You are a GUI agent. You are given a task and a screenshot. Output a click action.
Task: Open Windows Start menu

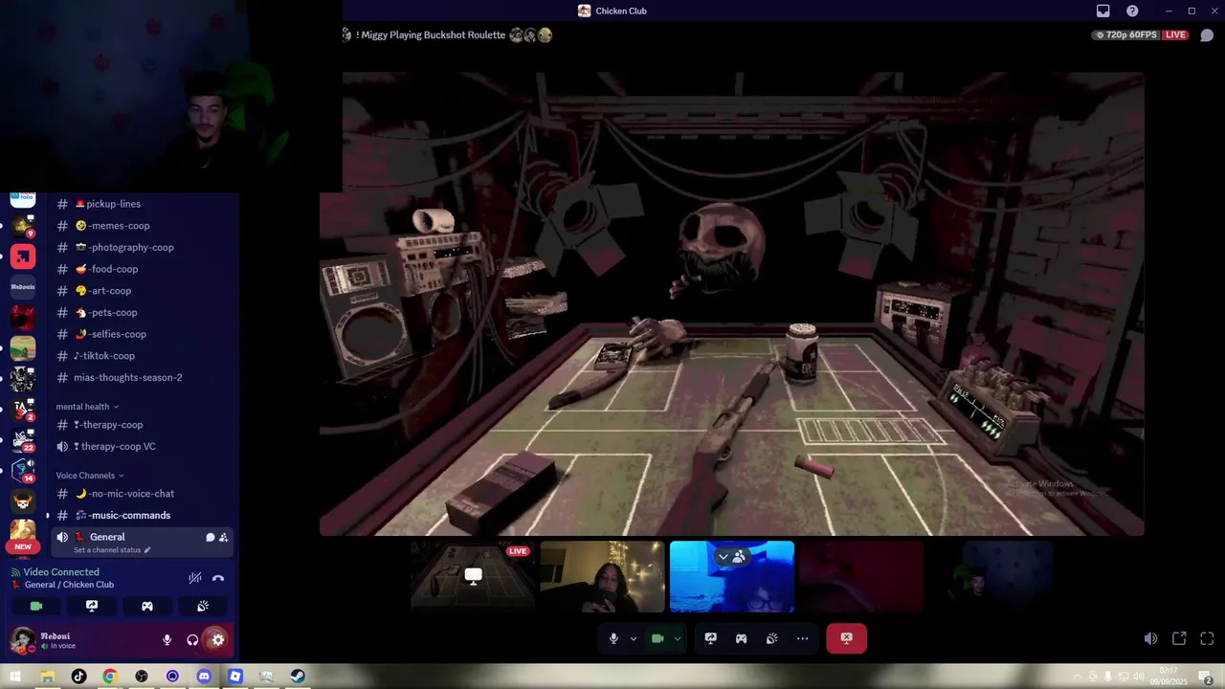(x=15, y=677)
